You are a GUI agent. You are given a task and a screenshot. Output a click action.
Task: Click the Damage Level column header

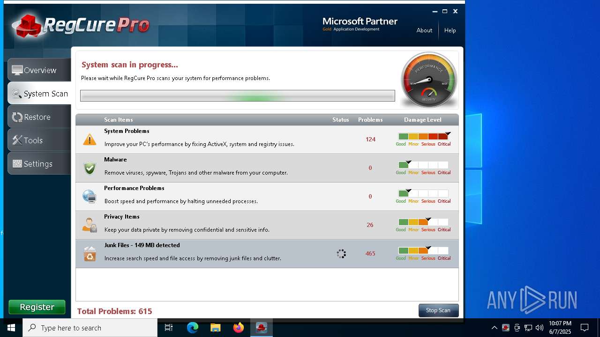422,120
